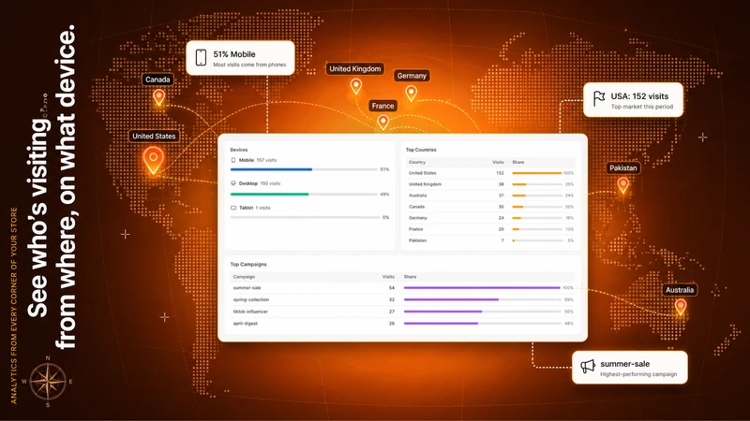
Task: Click the United States map label
Action: (x=154, y=136)
